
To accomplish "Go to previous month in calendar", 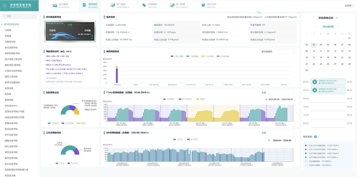I will click(x=317, y=27).
